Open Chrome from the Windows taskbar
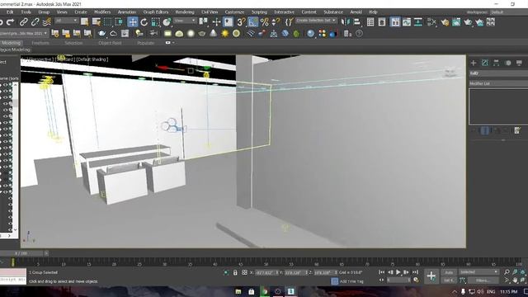 264,291
